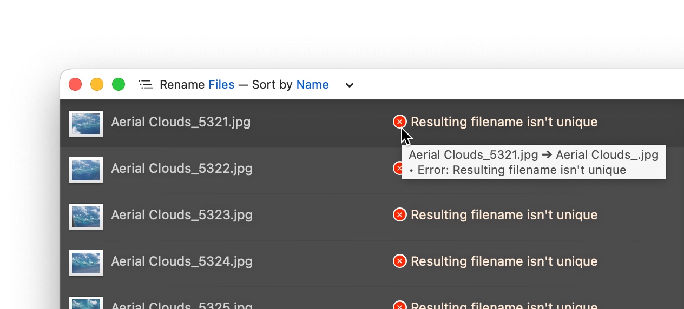Select thumbnail of Aerial Clouds_5321.jpg

click(x=86, y=123)
